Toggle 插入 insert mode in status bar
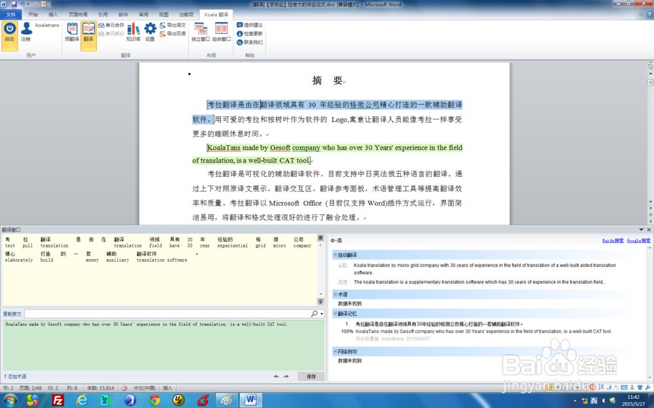This screenshot has height=408, width=654. 167,388
